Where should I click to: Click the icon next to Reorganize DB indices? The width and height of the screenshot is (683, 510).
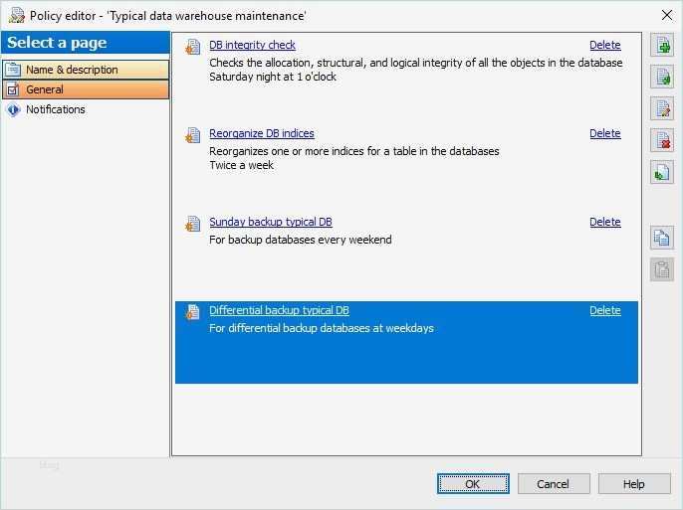tap(192, 135)
